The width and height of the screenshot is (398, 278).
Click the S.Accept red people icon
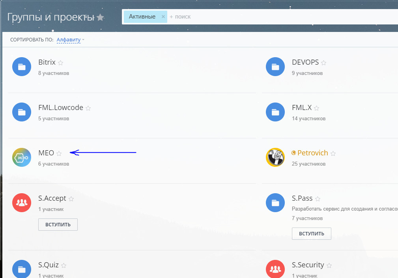[x=22, y=203]
